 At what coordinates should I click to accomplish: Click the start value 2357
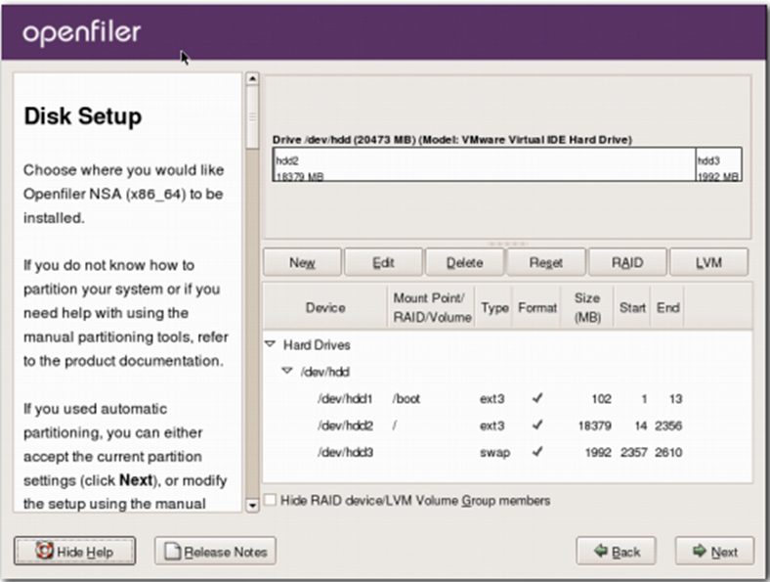pyautogui.click(x=633, y=452)
